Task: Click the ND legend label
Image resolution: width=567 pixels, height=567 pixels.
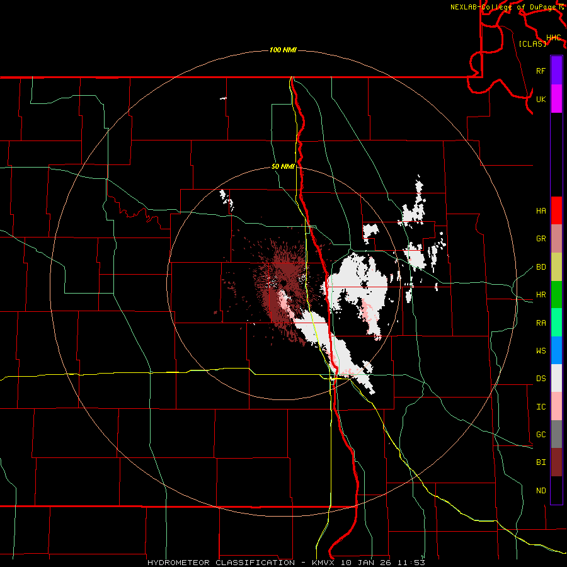Action: pos(541,491)
